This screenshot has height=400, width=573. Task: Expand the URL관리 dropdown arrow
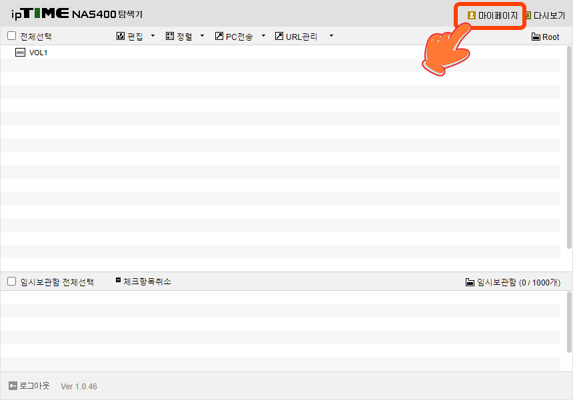click(x=331, y=37)
